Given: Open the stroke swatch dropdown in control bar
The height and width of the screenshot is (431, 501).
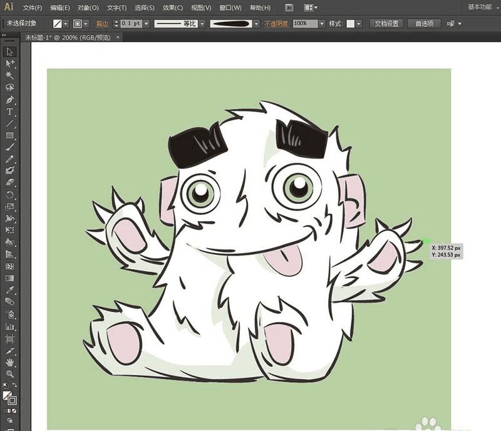Looking at the screenshot, I should point(85,24).
